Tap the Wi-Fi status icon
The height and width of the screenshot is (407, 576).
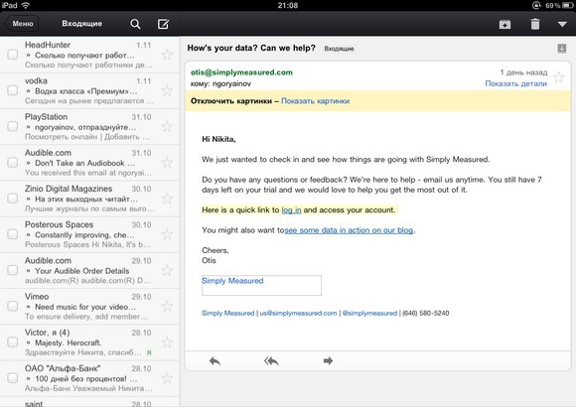coord(26,5)
